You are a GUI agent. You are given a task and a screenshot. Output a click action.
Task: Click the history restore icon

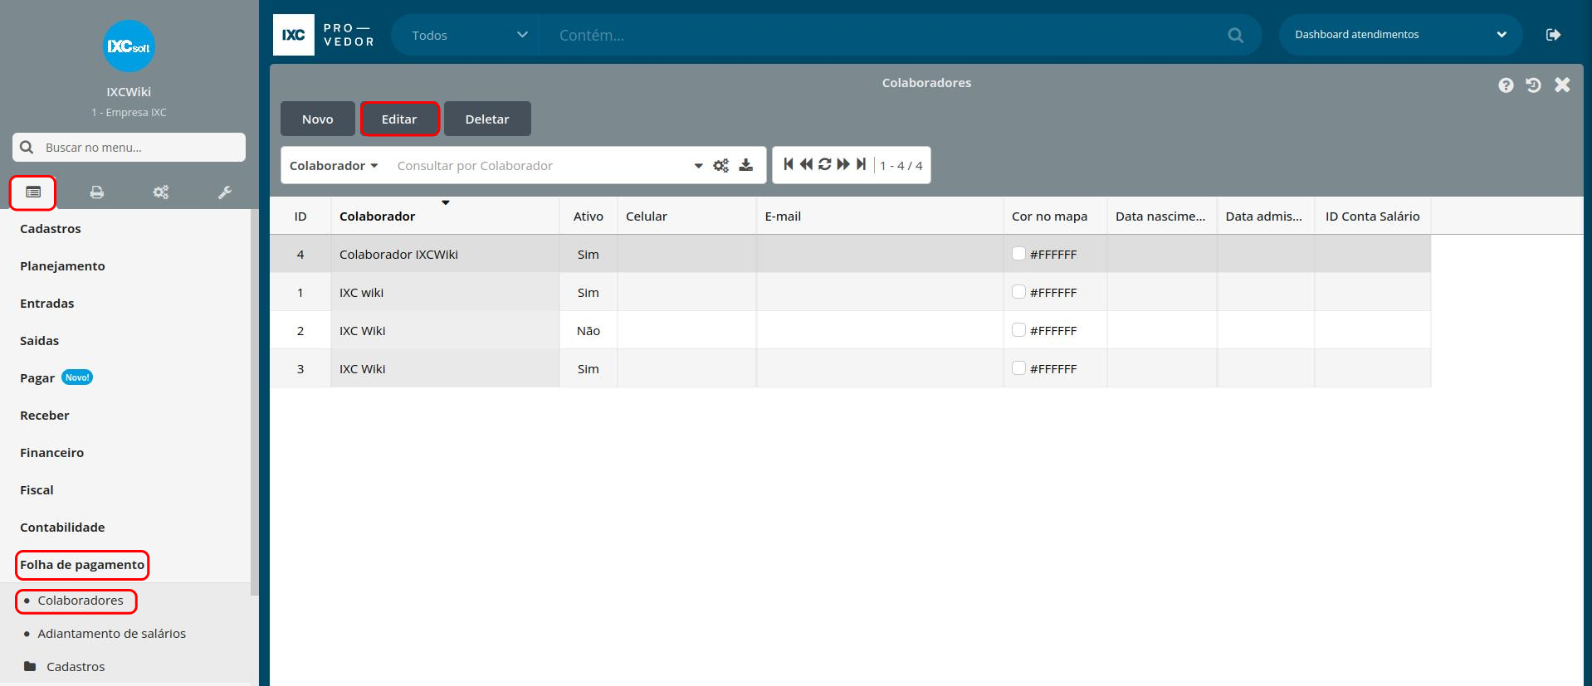click(1533, 85)
